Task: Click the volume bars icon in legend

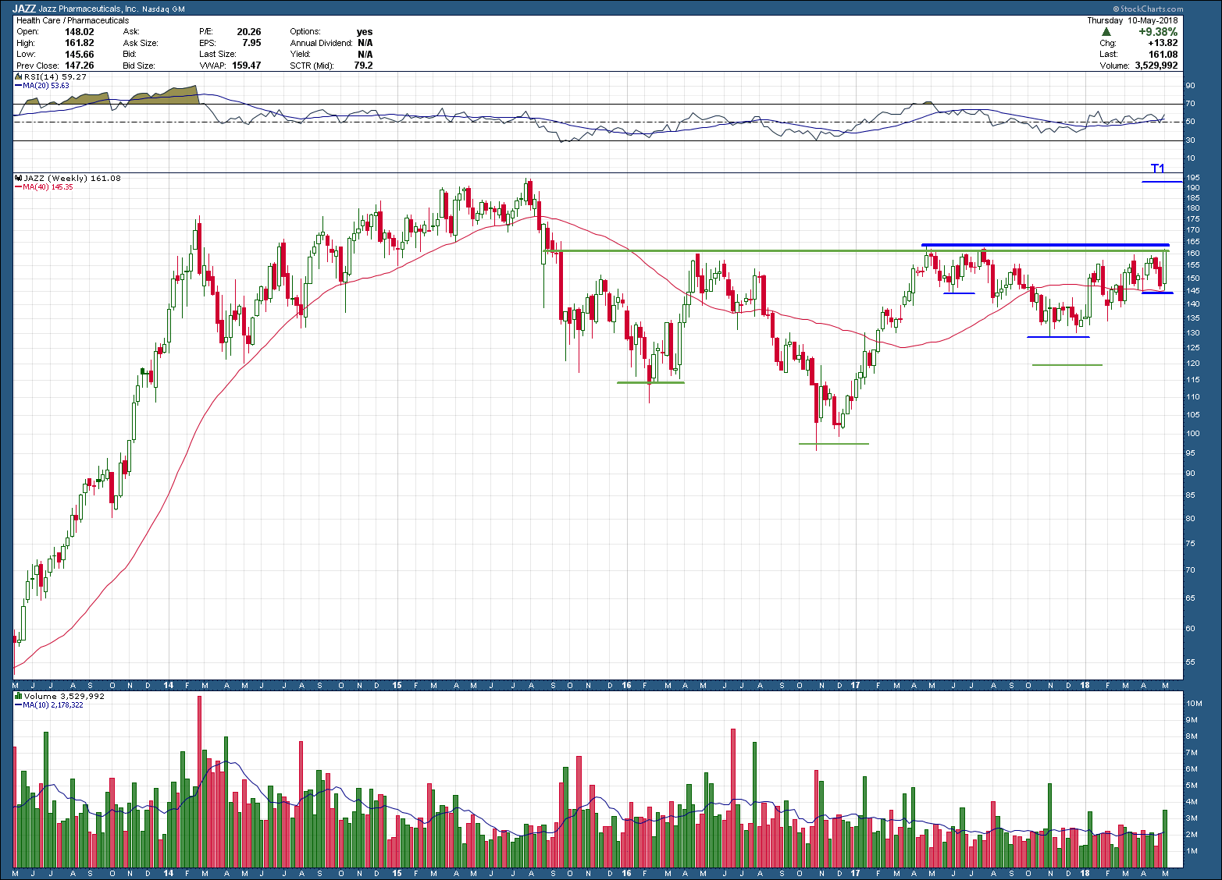Action: [x=18, y=696]
